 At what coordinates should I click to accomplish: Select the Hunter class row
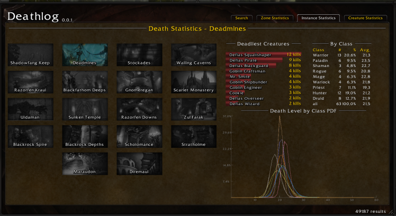click(x=341, y=93)
